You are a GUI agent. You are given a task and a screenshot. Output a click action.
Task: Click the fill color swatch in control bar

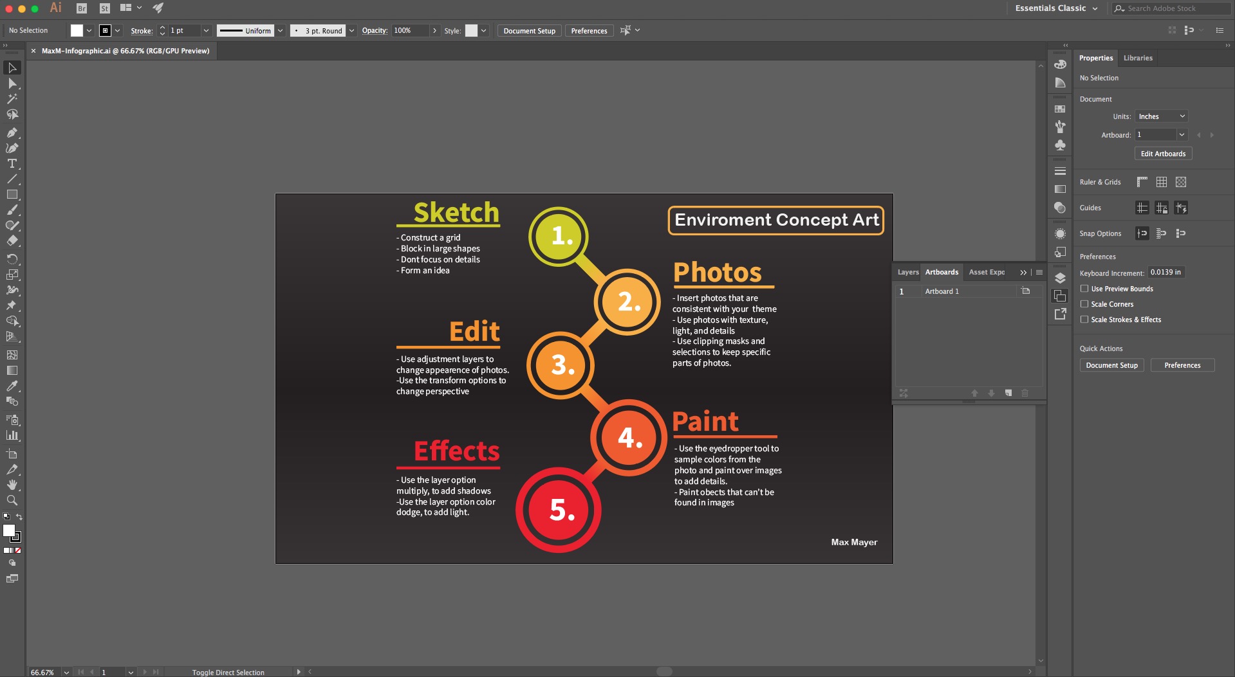[77, 30]
